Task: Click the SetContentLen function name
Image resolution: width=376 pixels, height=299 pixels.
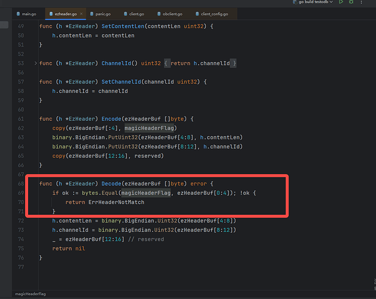Action: (123, 26)
